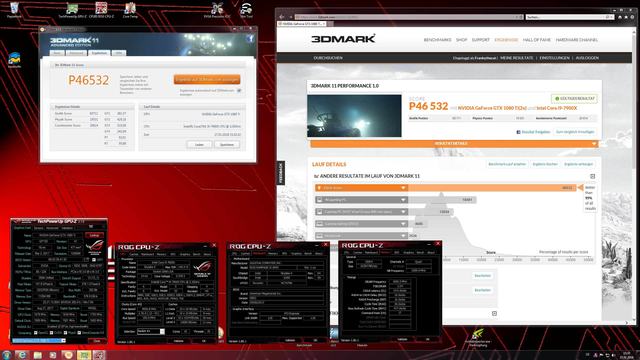Open the Validation tab in GPU-Z

pyautogui.click(x=67, y=228)
